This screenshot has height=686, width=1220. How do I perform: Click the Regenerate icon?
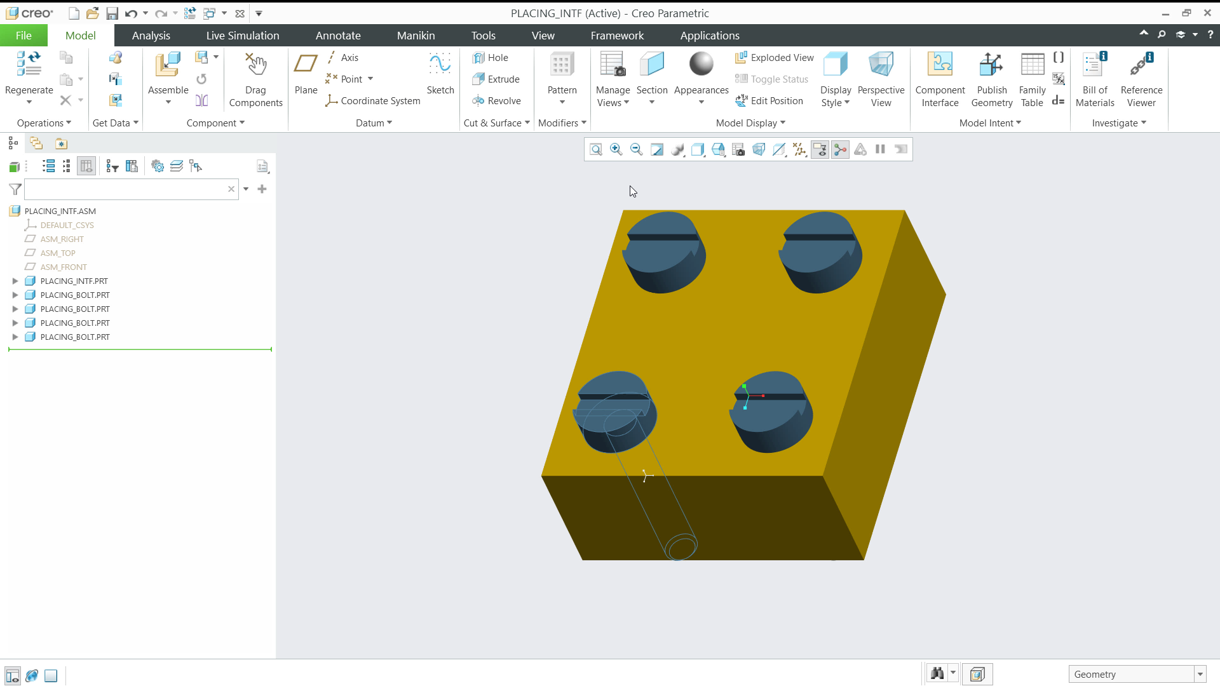tap(29, 64)
